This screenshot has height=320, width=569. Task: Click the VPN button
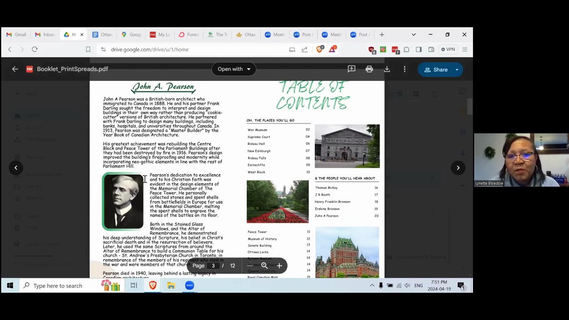pos(448,49)
